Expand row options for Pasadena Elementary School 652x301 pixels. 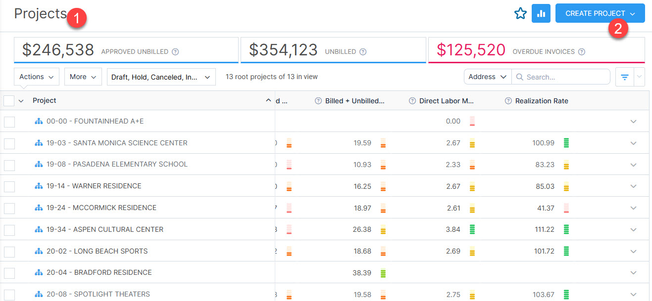(x=633, y=165)
